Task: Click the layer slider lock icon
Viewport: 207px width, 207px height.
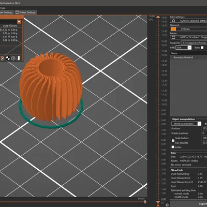Action: 158,205
